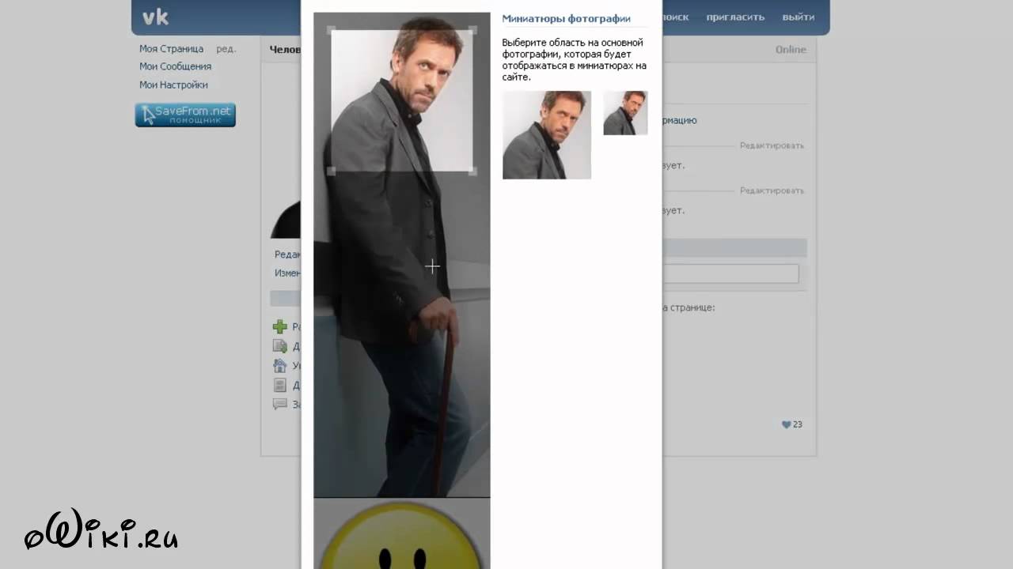Viewport: 1013px width, 569px height.
Task: Open Моя Страница link
Action: coord(172,49)
